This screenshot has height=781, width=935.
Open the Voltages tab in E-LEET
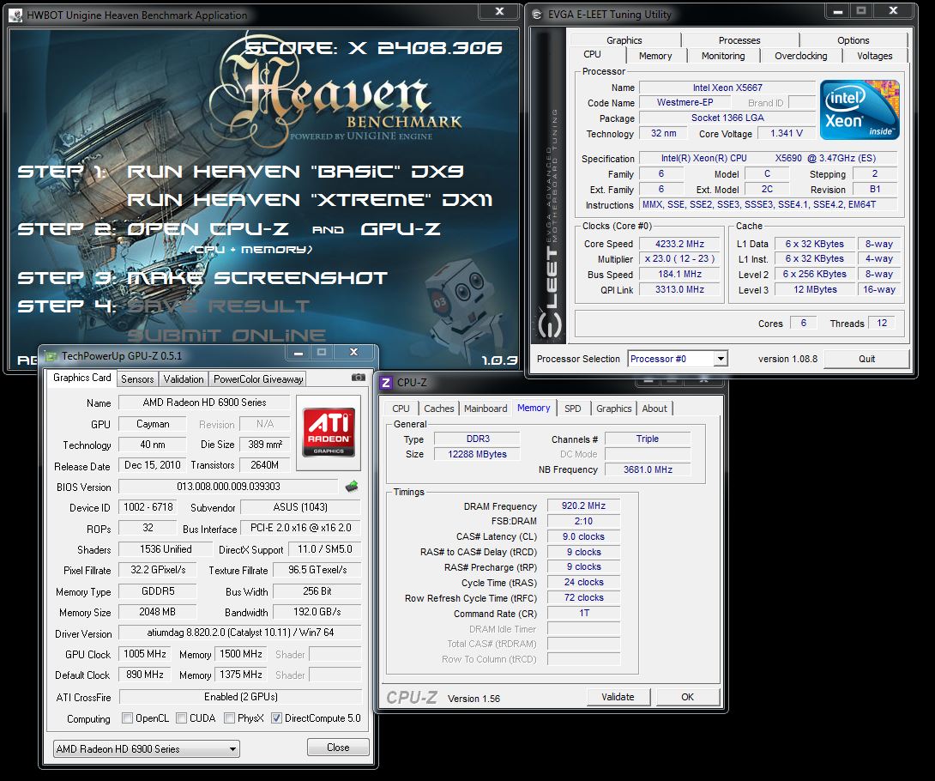coord(875,56)
